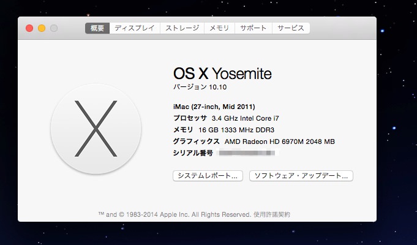Open the 使用許諾契約 link
This screenshot has width=417, height=245.
[x=271, y=214]
